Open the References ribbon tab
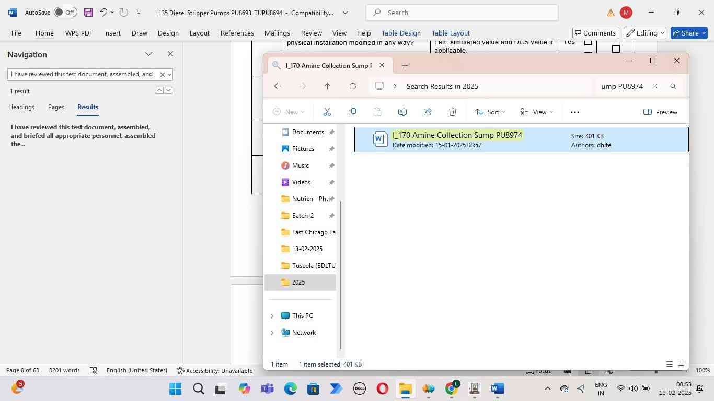 (x=237, y=33)
